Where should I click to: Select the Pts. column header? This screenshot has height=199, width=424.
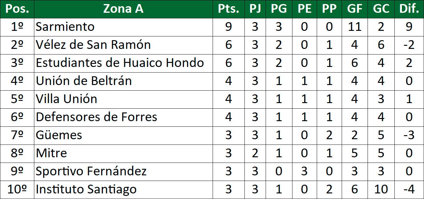click(x=228, y=9)
